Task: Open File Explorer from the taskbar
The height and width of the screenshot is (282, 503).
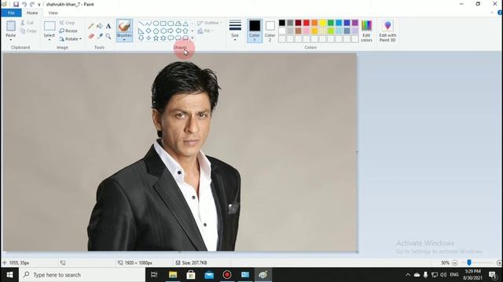Action: (173, 275)
